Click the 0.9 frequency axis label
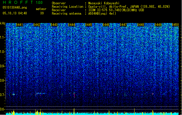Viewport: 182px width, 115px height. [2, 66]
